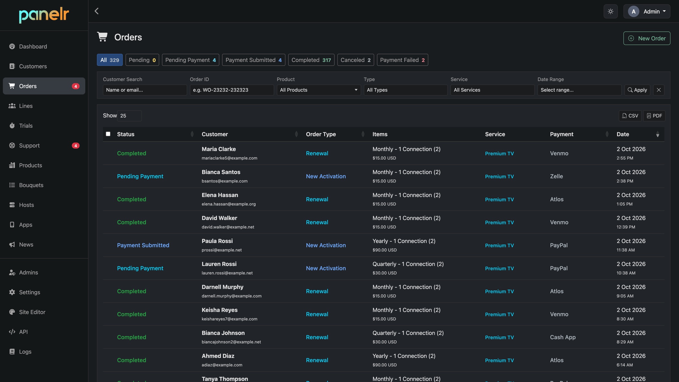679x382 pixels.
Task: Open Lines using the people icon
Action: pos(12,106)
